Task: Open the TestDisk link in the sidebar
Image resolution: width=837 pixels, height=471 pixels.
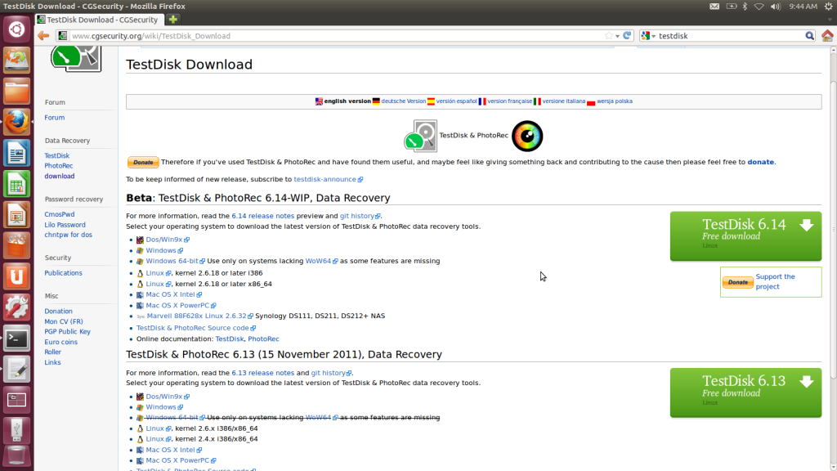Action: (x=57, y=156)
